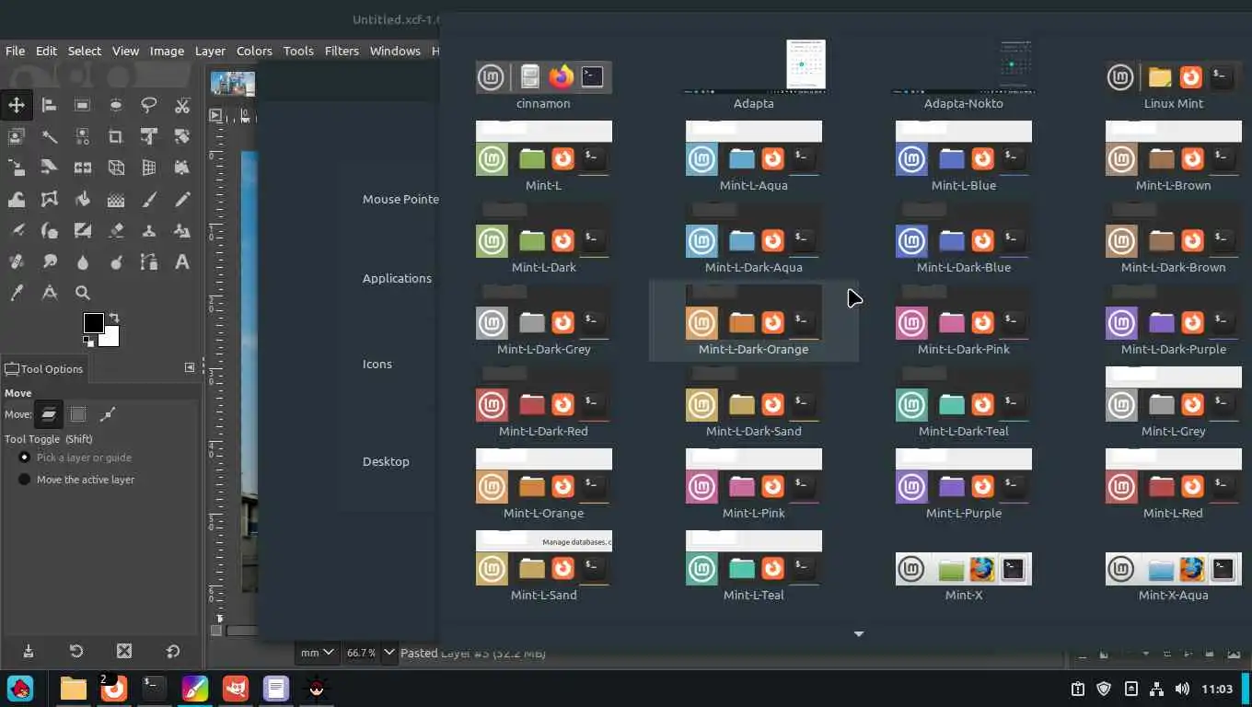Set Move mode to path
Screen dimensions: 1252x707
[x=108, y=414]
